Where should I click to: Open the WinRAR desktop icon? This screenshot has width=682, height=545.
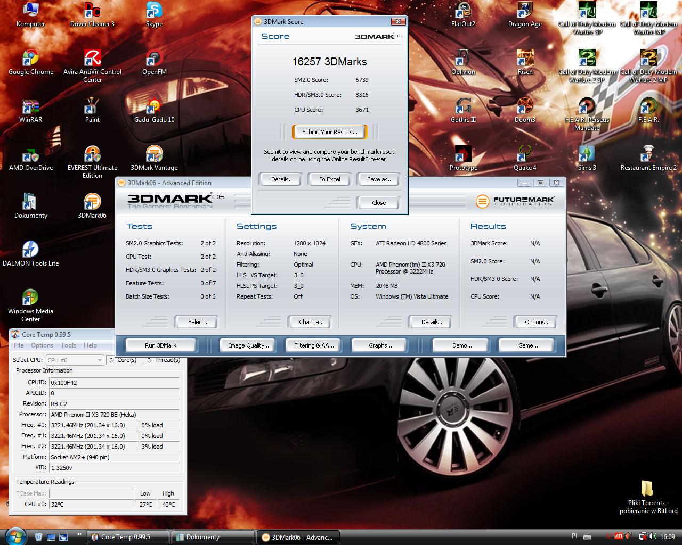point(31,111)
